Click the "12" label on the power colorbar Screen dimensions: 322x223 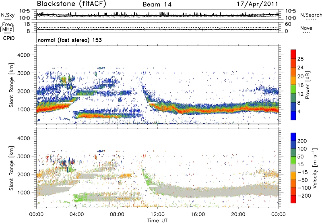click(x=300, y=94)
